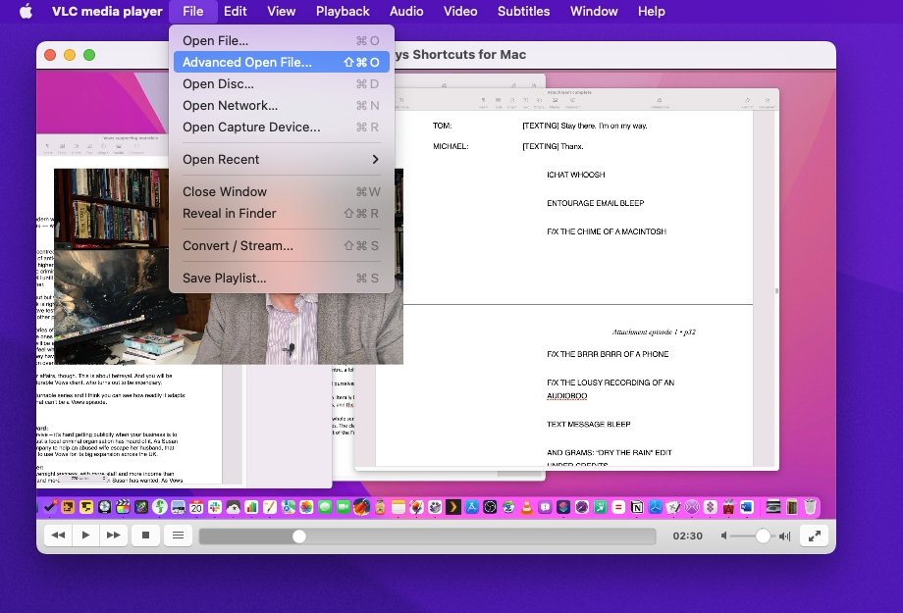Open the Help menu
Screen dimensions: 903x613
click(x=652, y=11)
